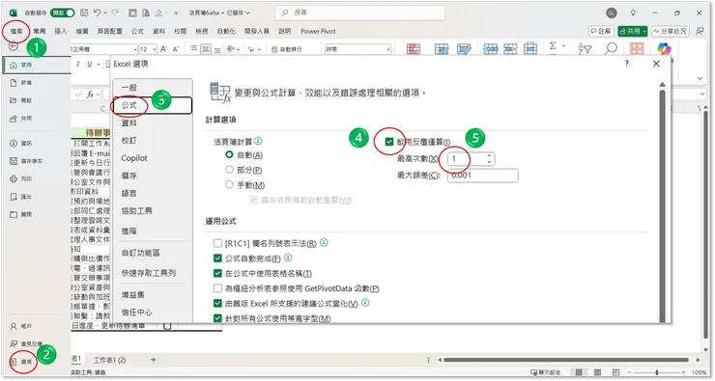The height and width of the screenshot is (381, 715).
Task: Switch to the 插入 (Insert) ribbon tab
Action: click(x=61, y=31)
